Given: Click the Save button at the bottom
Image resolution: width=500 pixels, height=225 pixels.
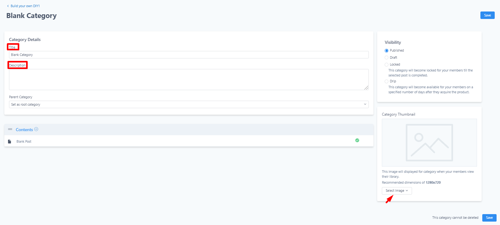Looking at the screenshot, I should pos(489,218).
